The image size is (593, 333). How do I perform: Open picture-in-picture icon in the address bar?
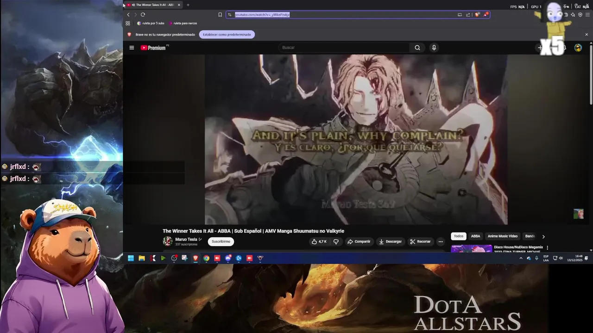pos(460,14)
